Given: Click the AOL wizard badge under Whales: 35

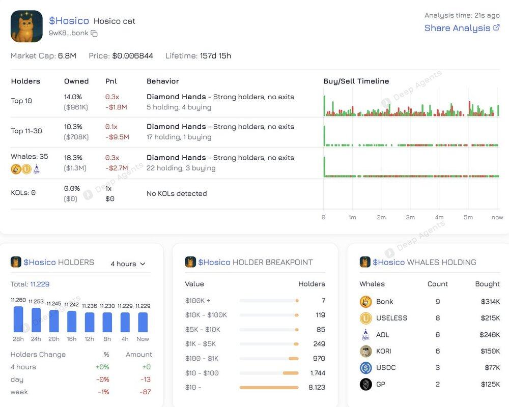Looking at the screenshot, I should point(37,169).
